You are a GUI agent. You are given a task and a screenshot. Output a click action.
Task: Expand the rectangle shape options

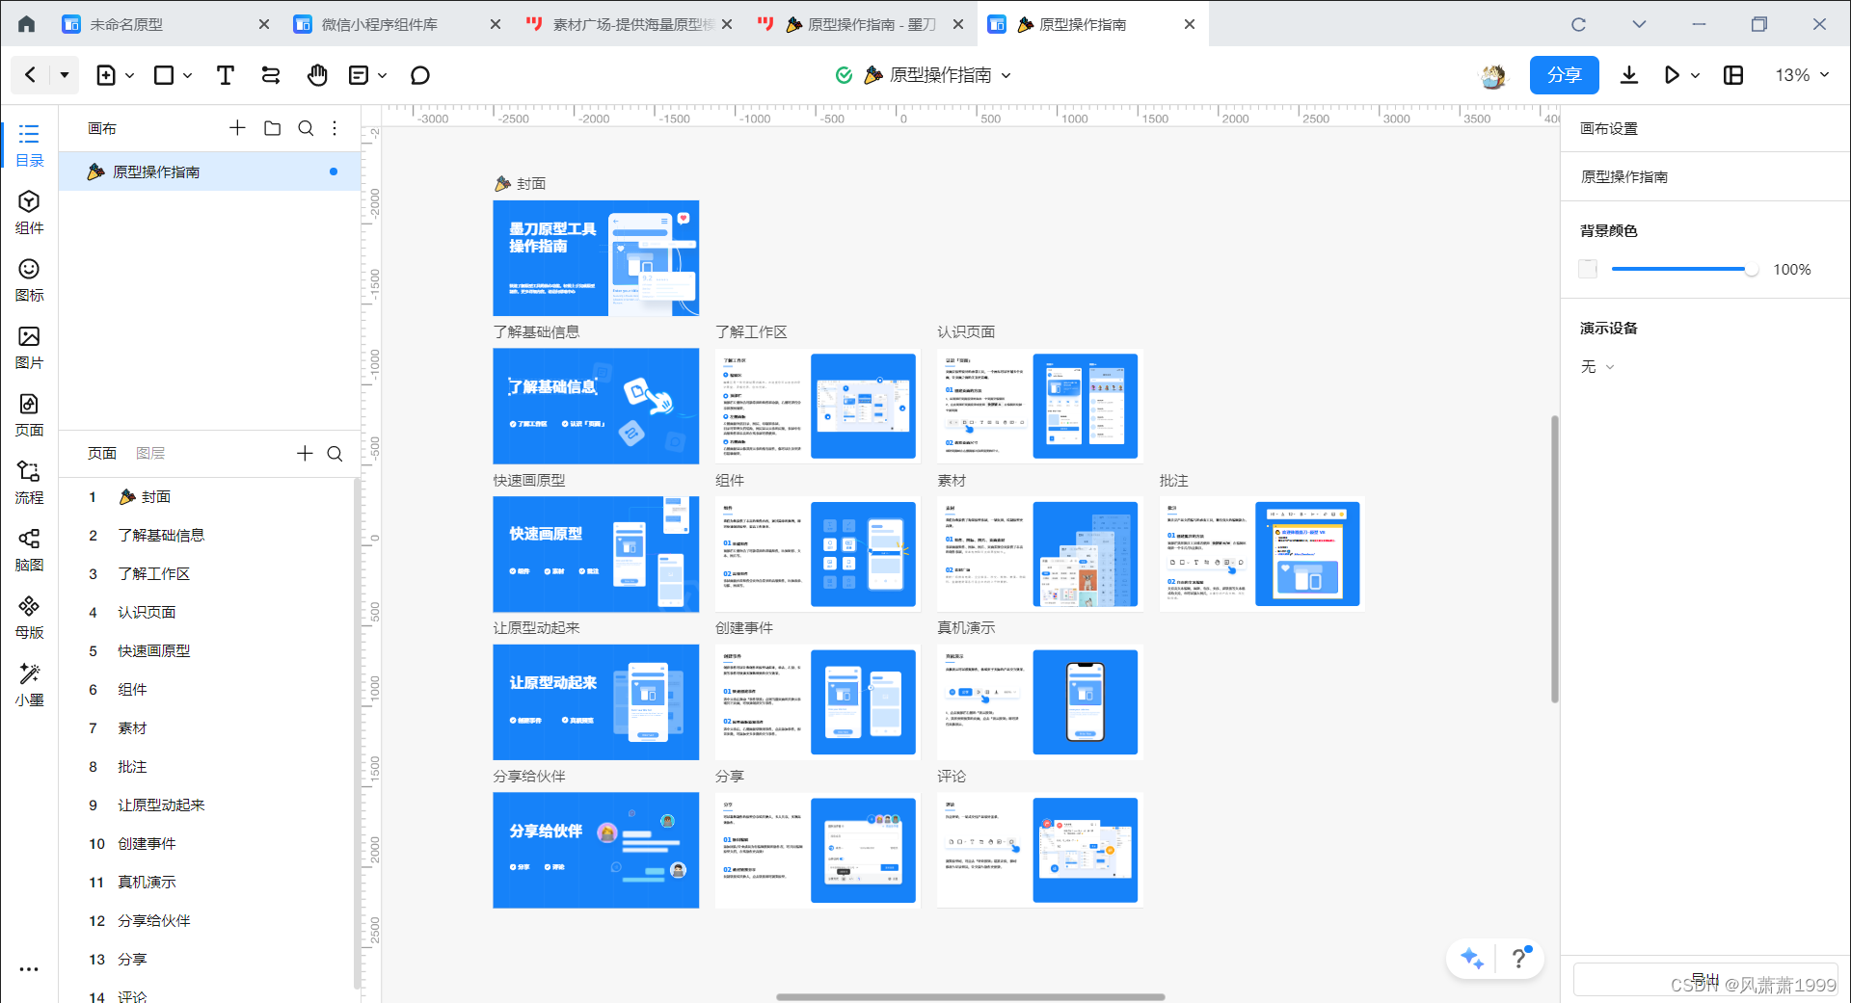[x=188, y=75]
